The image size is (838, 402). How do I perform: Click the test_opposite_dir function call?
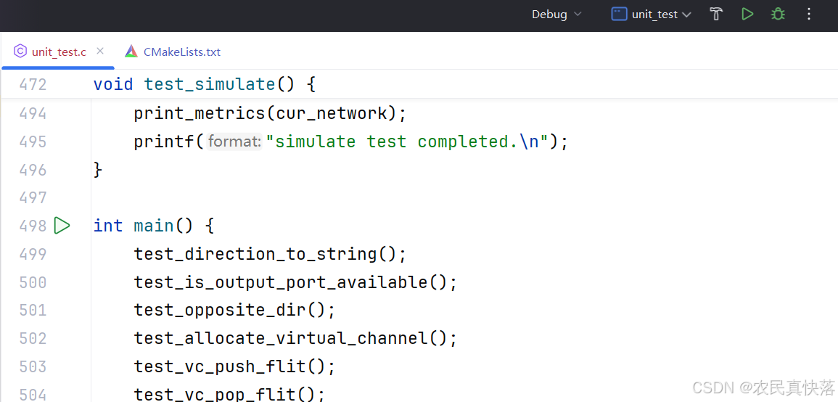coord(220,311)
